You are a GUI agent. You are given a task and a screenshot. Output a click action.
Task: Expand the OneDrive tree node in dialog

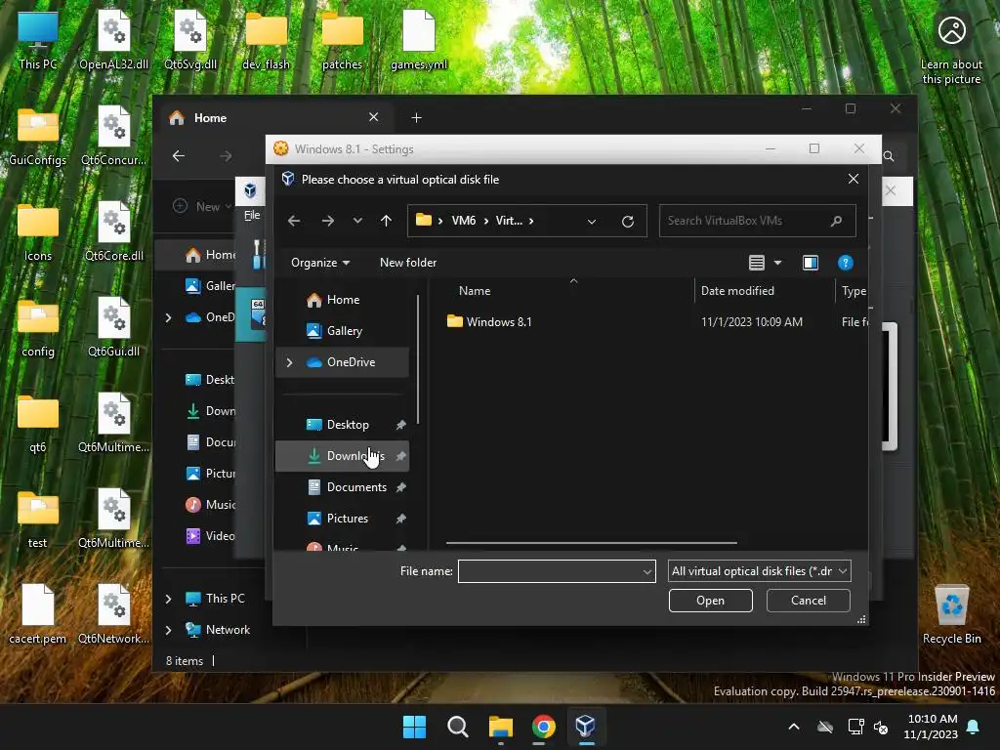tap(289, 362)
